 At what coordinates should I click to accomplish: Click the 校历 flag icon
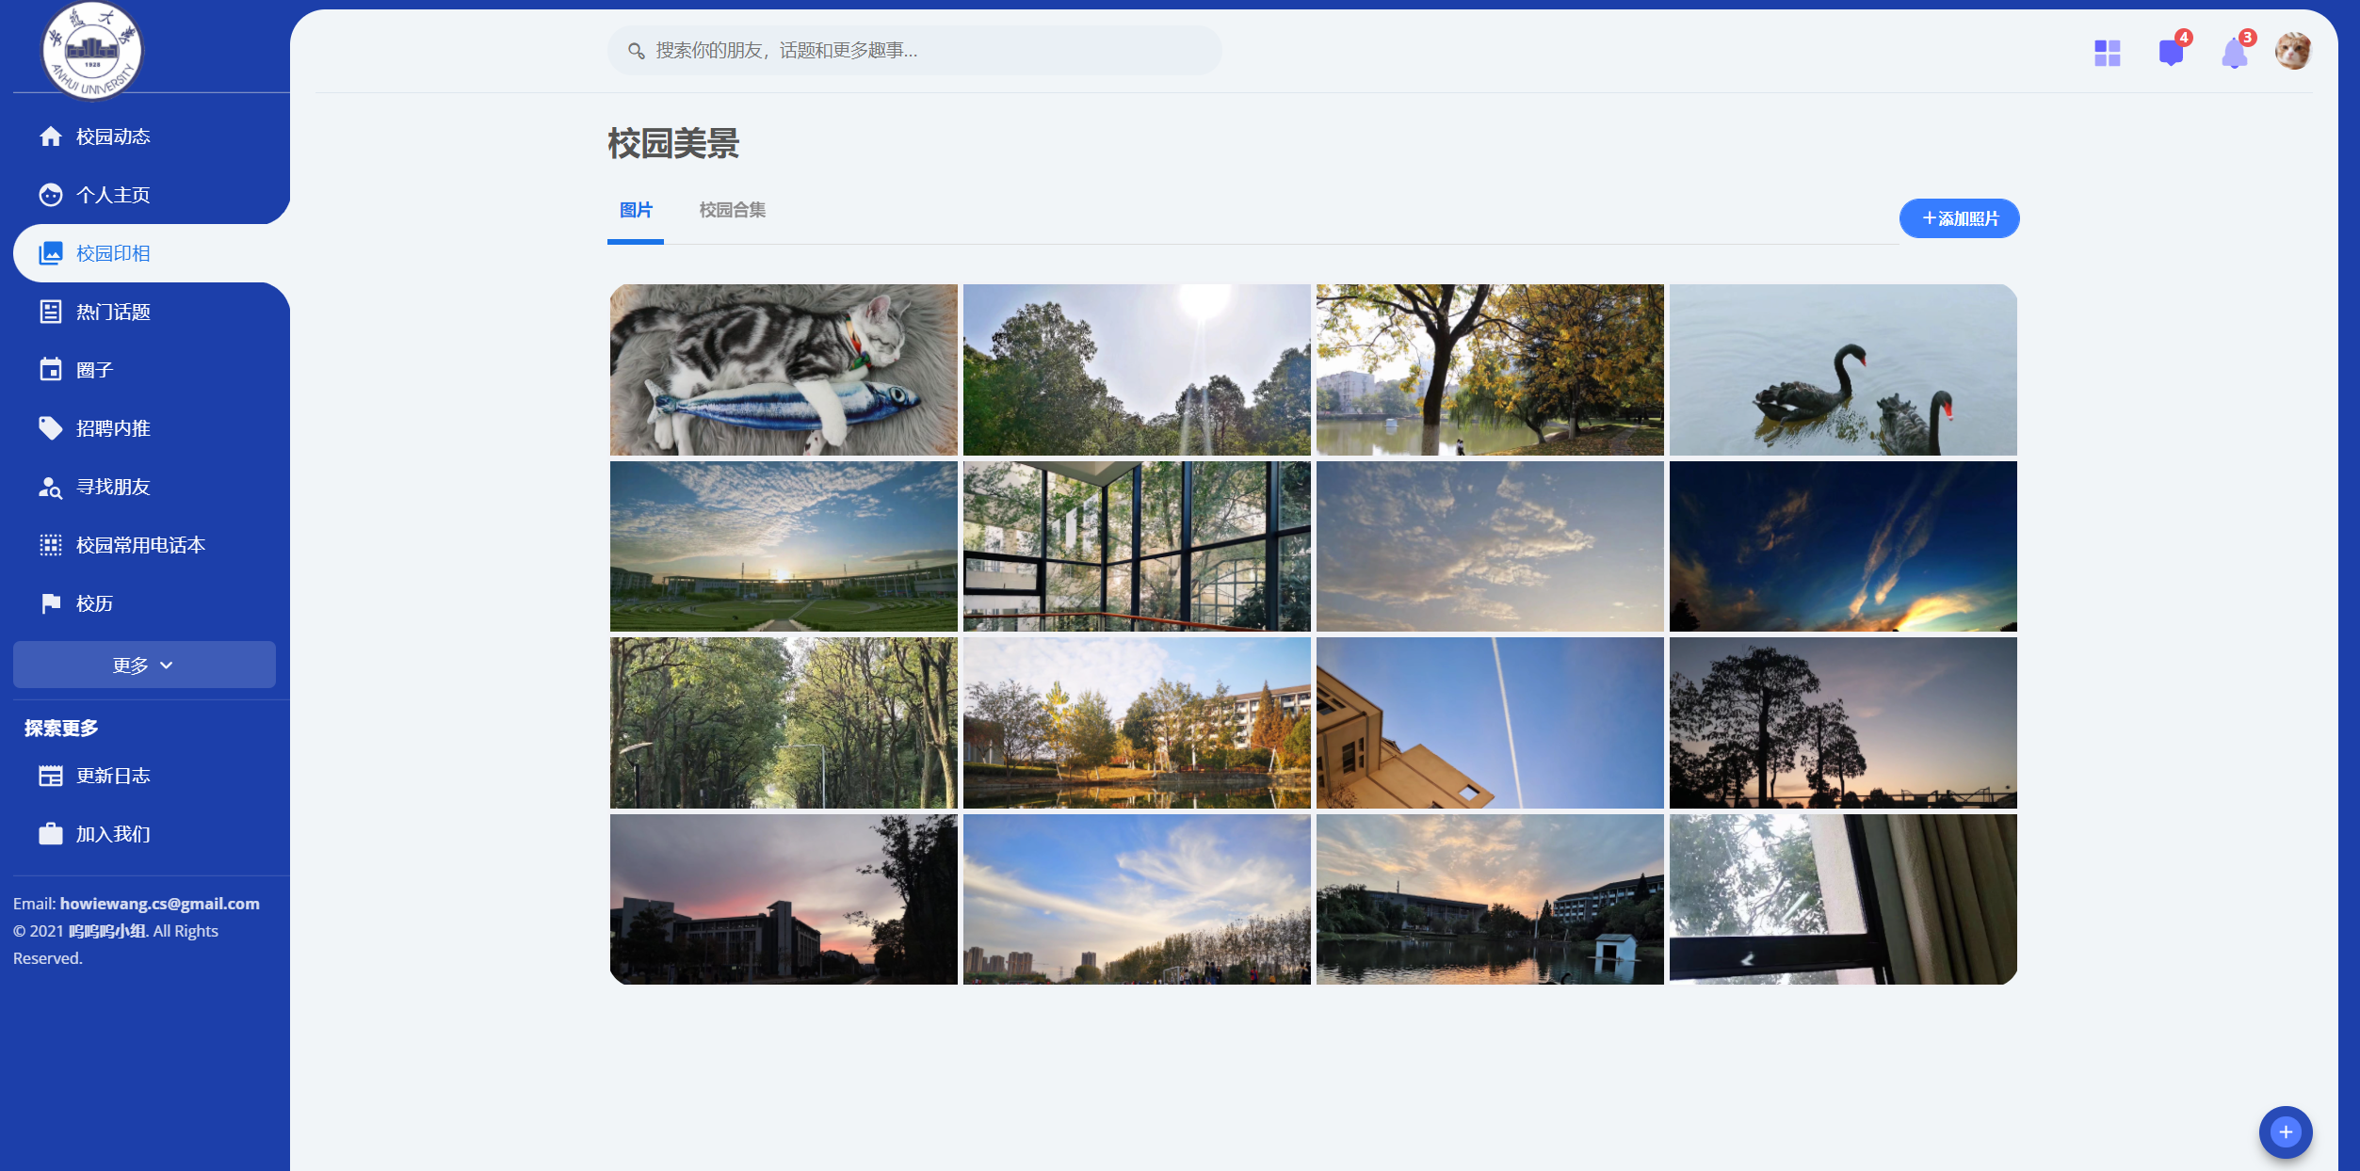coord(51,603)
